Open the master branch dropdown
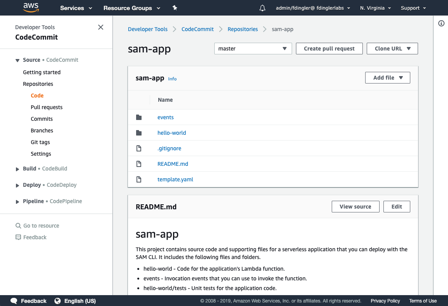Image resolution: width=448 pixels, height=306 pixels. [253, 49]
